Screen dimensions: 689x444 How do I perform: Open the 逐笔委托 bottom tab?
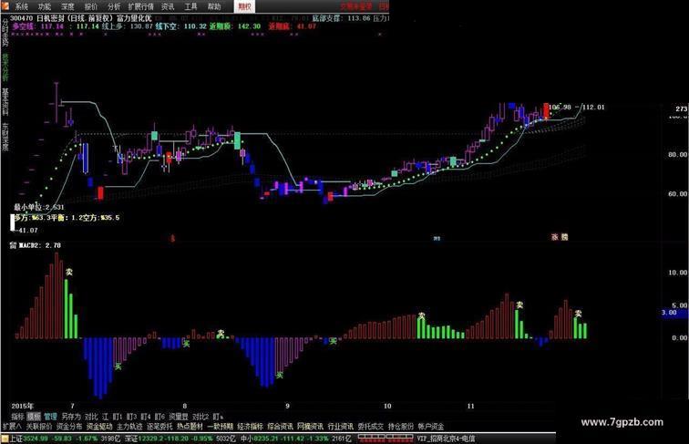(159, 427)
